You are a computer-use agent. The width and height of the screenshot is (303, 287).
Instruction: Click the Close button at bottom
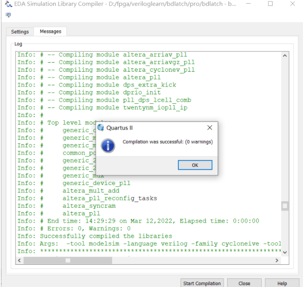(x=244, y=283)
